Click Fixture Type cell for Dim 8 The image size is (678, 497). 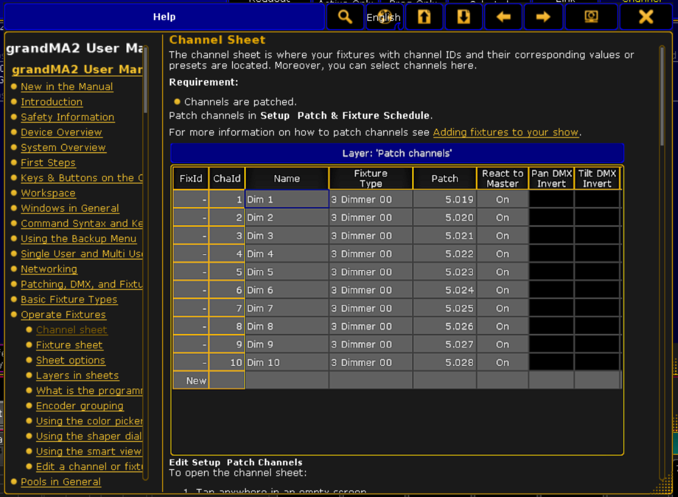tap(371, 326)
